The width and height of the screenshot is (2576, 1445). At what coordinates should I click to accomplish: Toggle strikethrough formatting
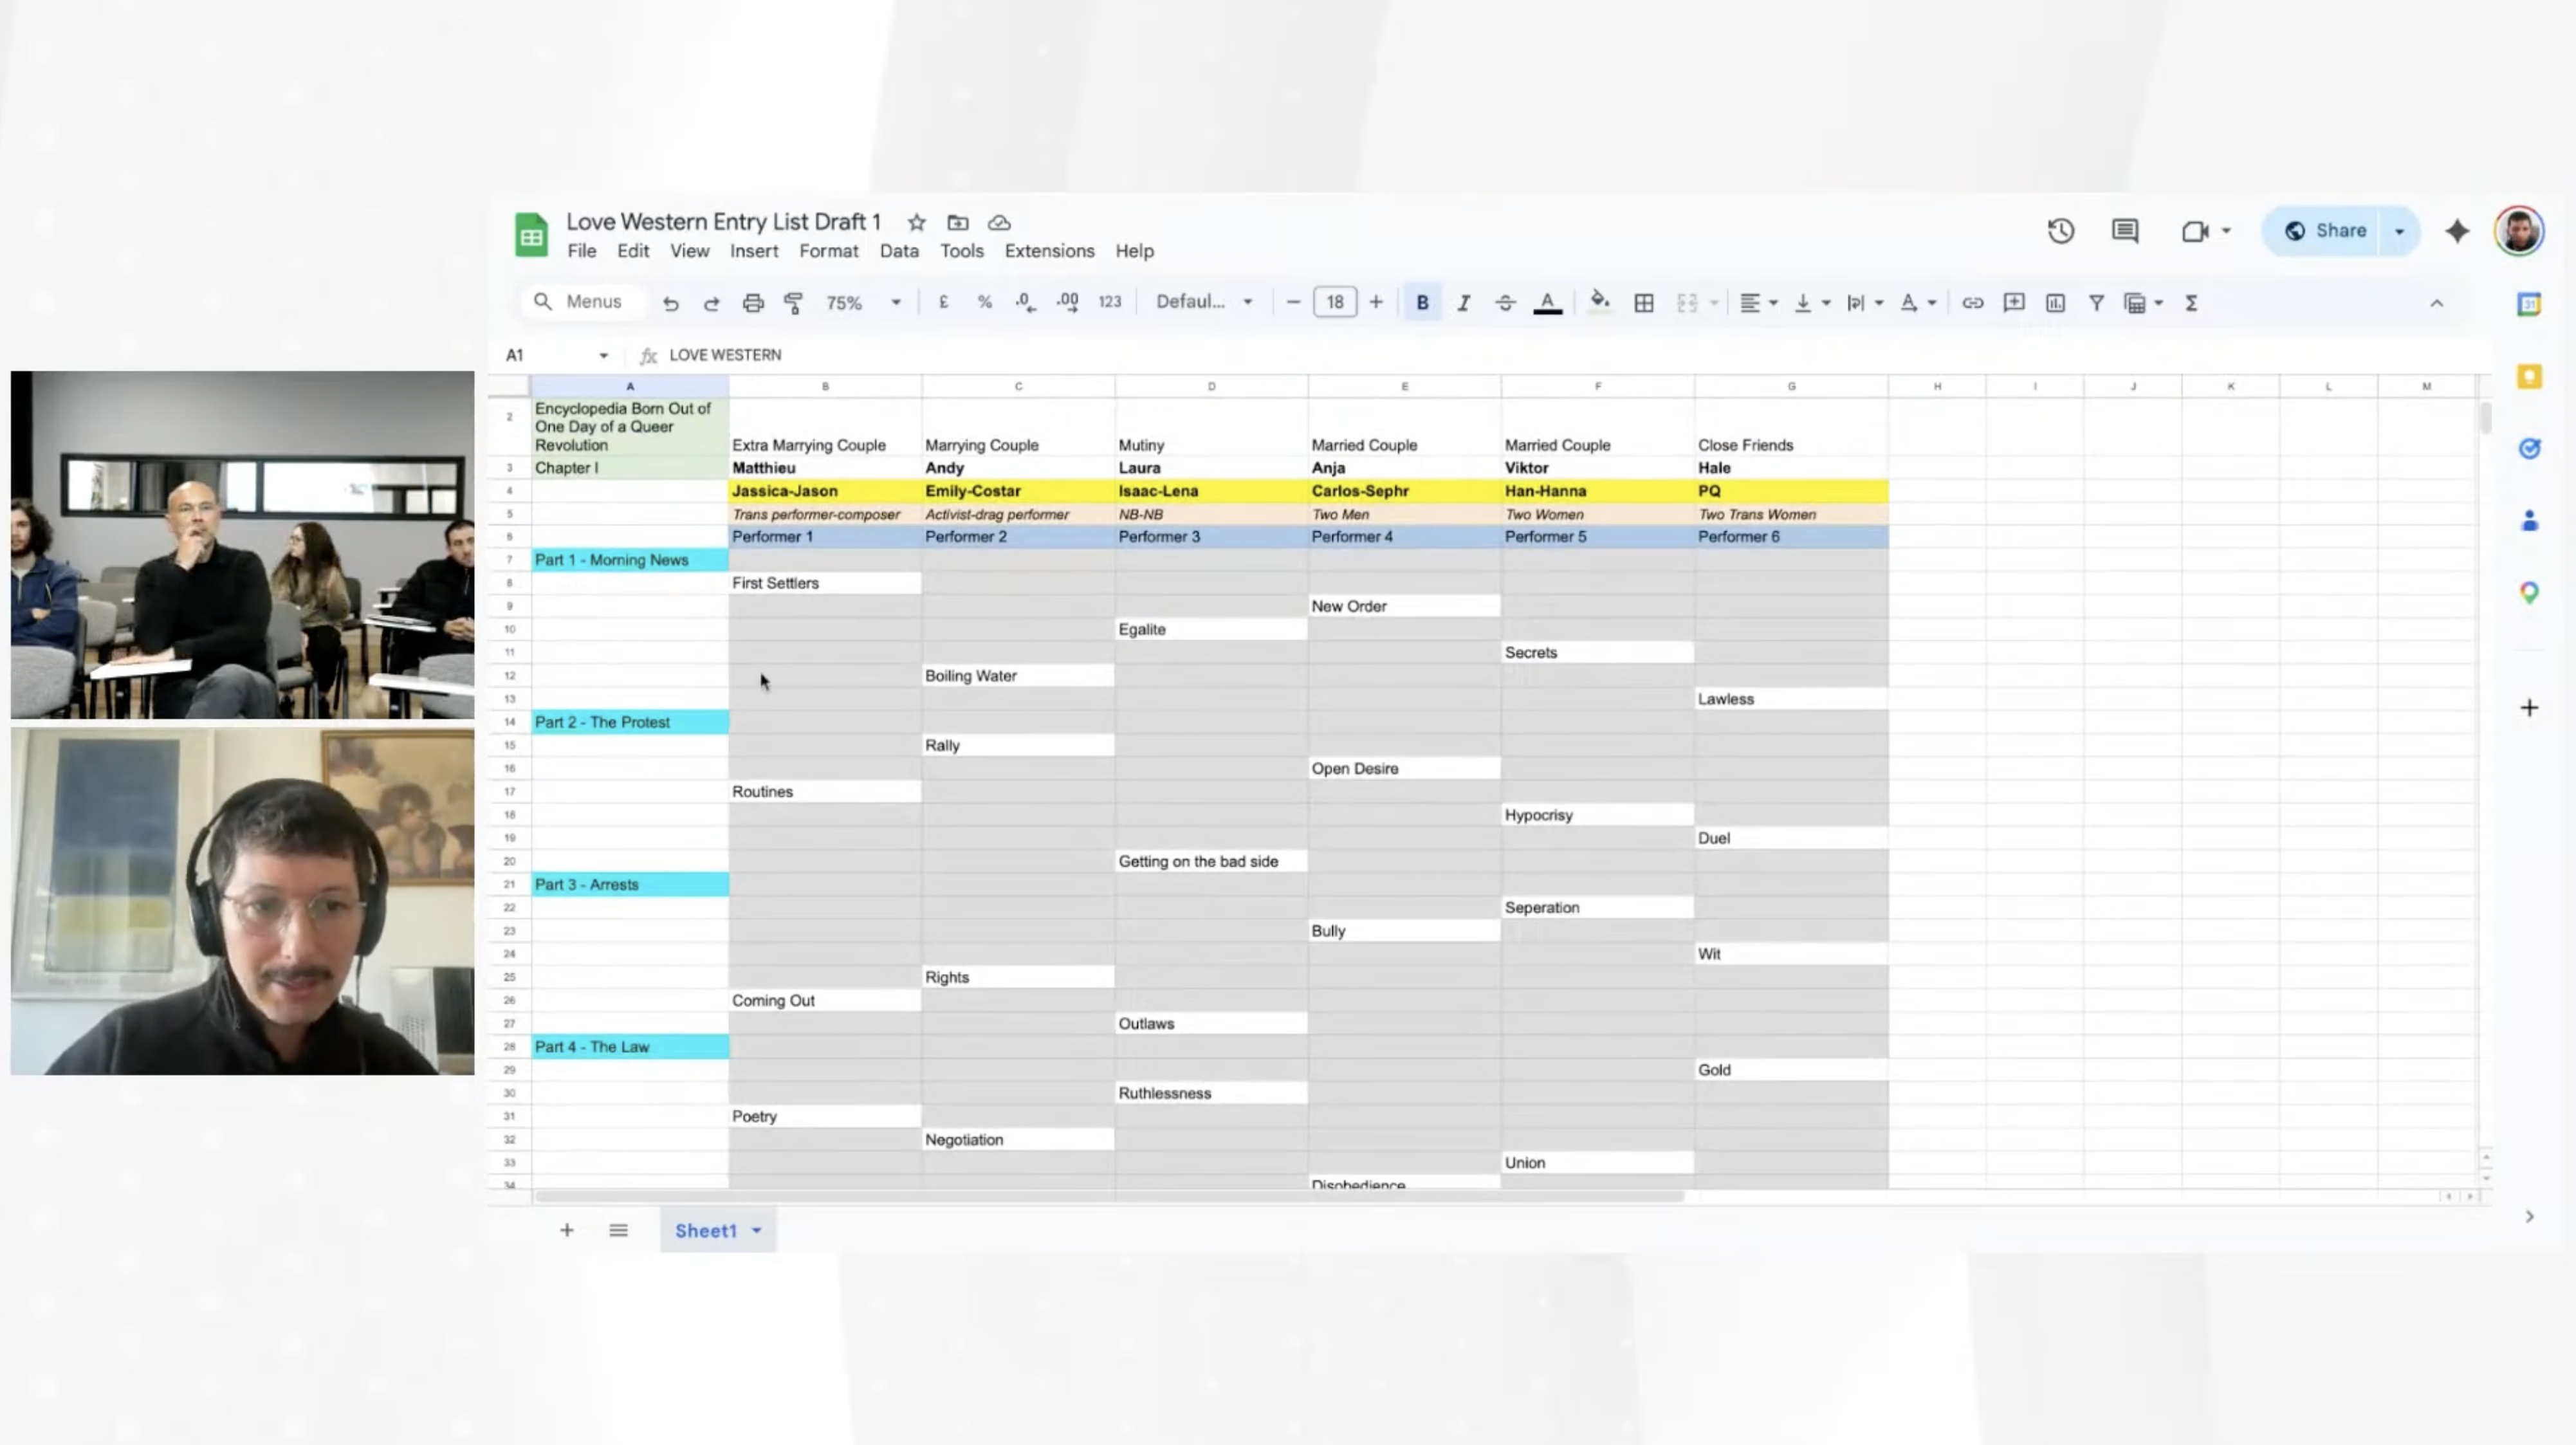pos(1505,303)
